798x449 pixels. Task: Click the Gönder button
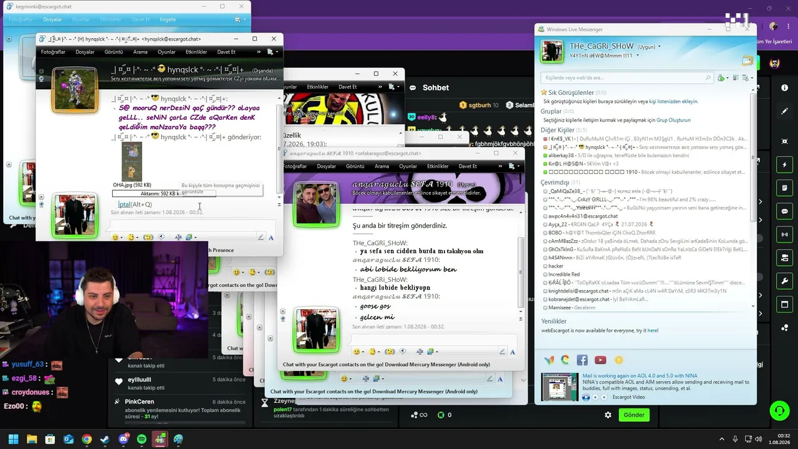click(634, 415)
